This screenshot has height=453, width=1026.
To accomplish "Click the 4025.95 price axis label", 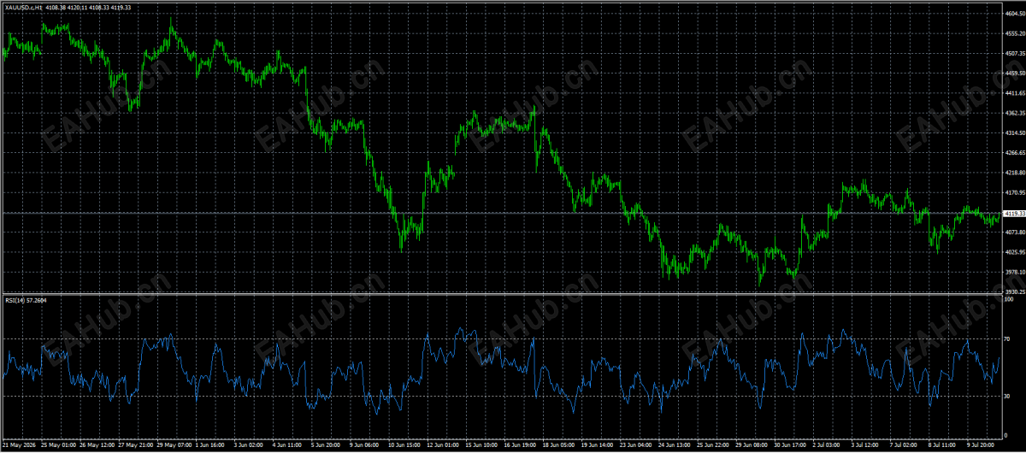I will [1015, 252].
